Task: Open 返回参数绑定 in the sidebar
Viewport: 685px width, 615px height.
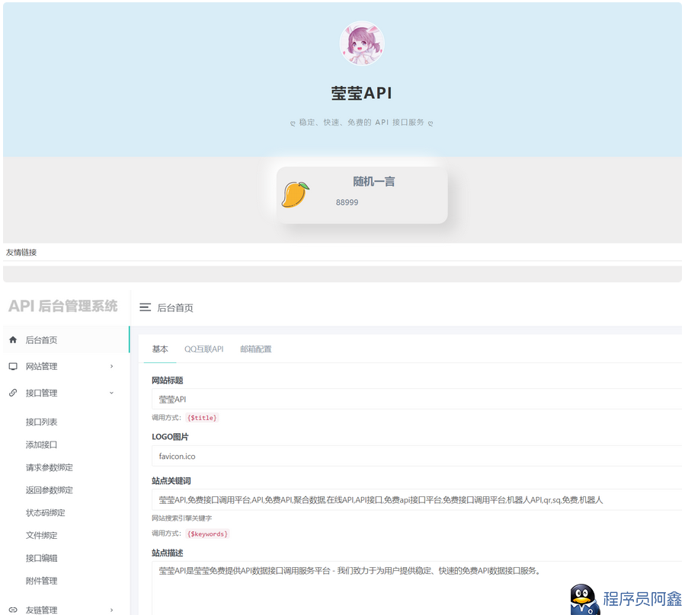Action: click(50, 490)
